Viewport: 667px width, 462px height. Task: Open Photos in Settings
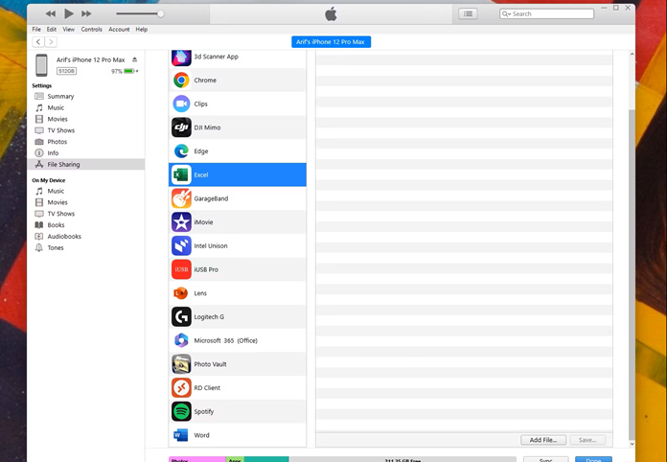coord(57,142)
